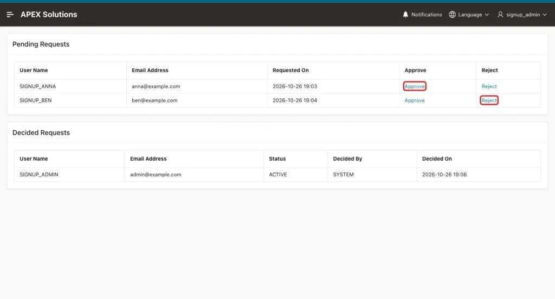Click the signup_admin user avatar icon
This screenshot has width=555, height=299.
click(500, 15)
